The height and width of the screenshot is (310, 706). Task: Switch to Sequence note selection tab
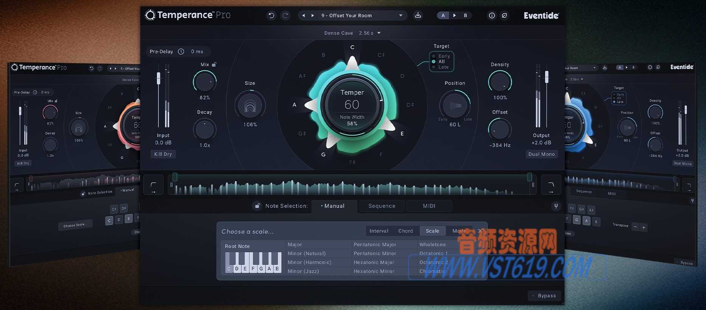tap(382, 206)
